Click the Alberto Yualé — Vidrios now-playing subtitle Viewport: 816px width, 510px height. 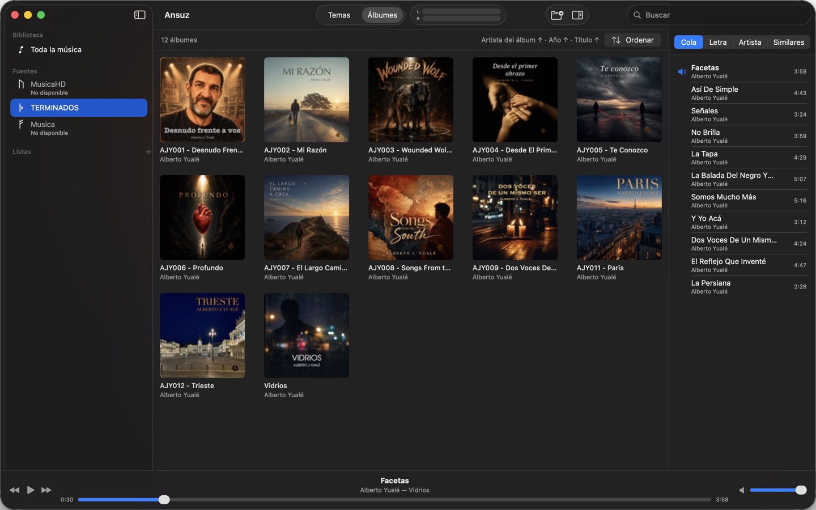(395, 490)
